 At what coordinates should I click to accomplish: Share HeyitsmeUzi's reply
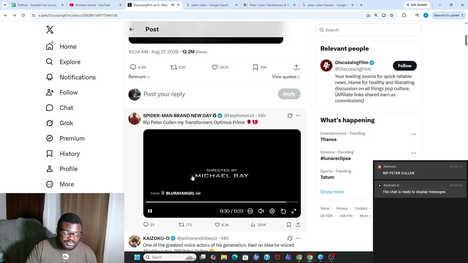[x=298, y=225]
